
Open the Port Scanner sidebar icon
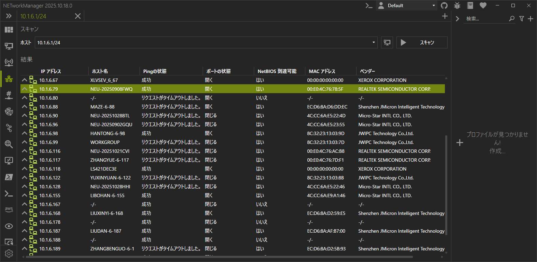(x=9, y=95)
